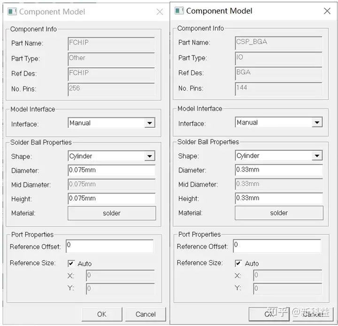Click the FCHIP dialog's title bar icon
The height and width of the screenshot is (326, 338).
point(12,11)
